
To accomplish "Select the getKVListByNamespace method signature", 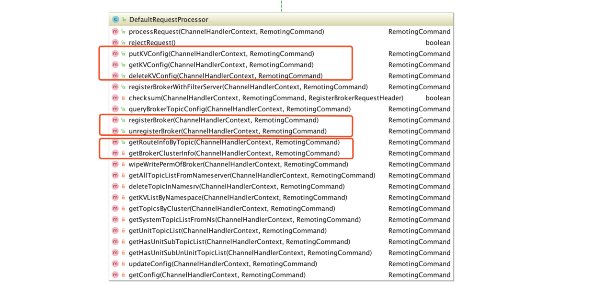I will click(x=238, y=197).
